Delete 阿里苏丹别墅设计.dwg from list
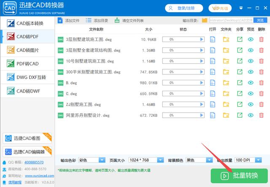This screenshot has height=187, width=270. point(262,115)
